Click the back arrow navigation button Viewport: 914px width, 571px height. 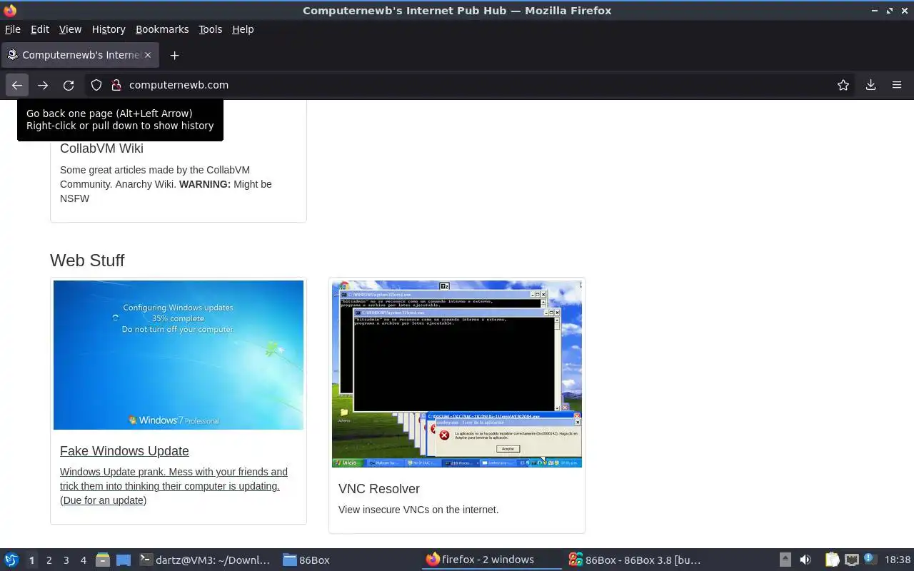click(17, 85)
